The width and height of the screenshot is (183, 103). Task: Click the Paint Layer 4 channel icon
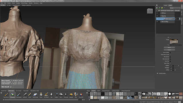(164, 19)
